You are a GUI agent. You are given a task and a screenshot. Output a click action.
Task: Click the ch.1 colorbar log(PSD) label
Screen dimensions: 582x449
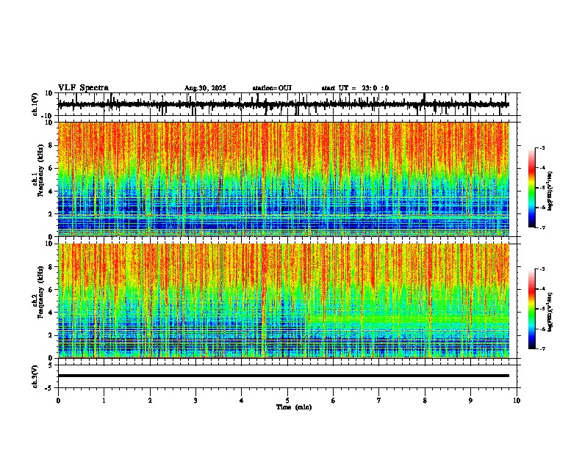[550, 191]
